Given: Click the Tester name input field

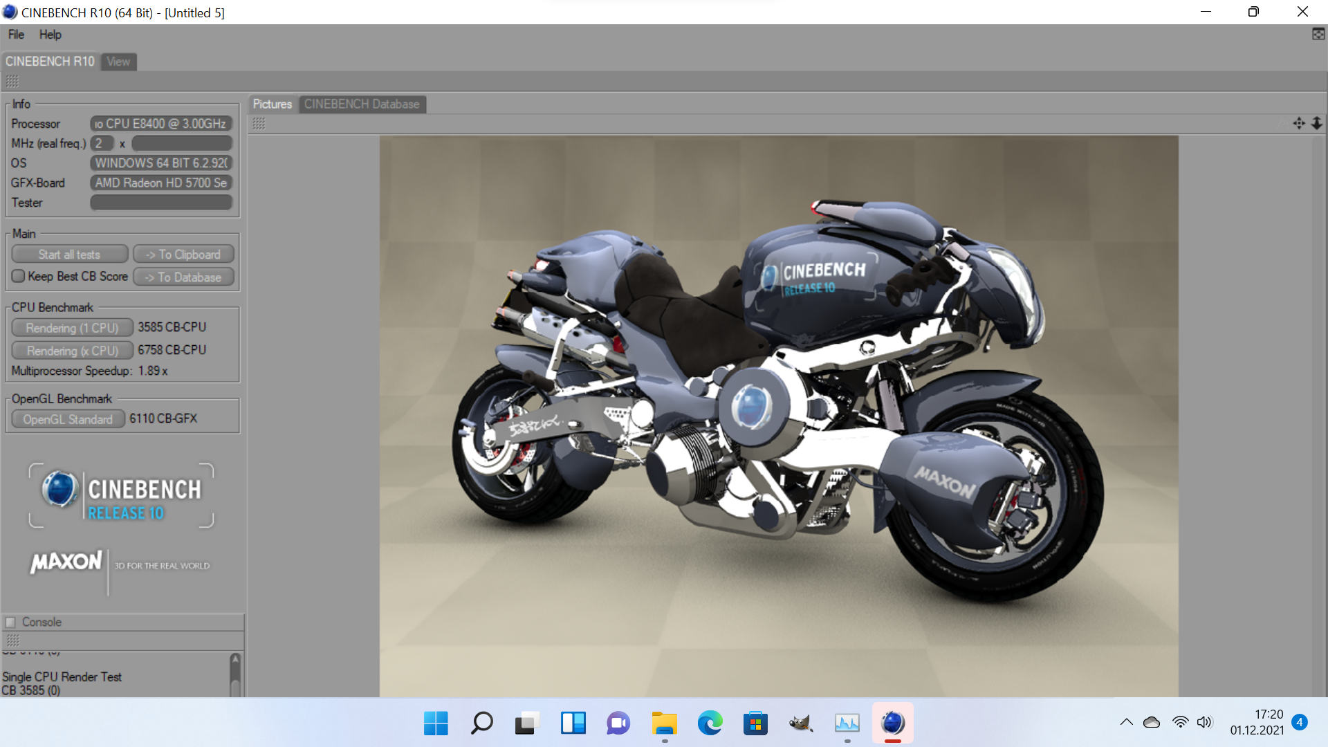Looking at the screenshot, I should (x=161, y=203).
